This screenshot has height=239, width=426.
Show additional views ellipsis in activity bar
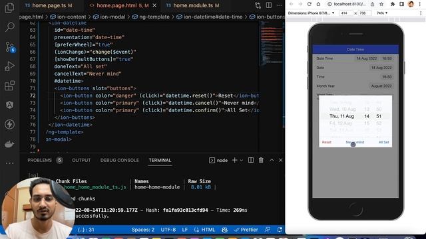[9, 163]
